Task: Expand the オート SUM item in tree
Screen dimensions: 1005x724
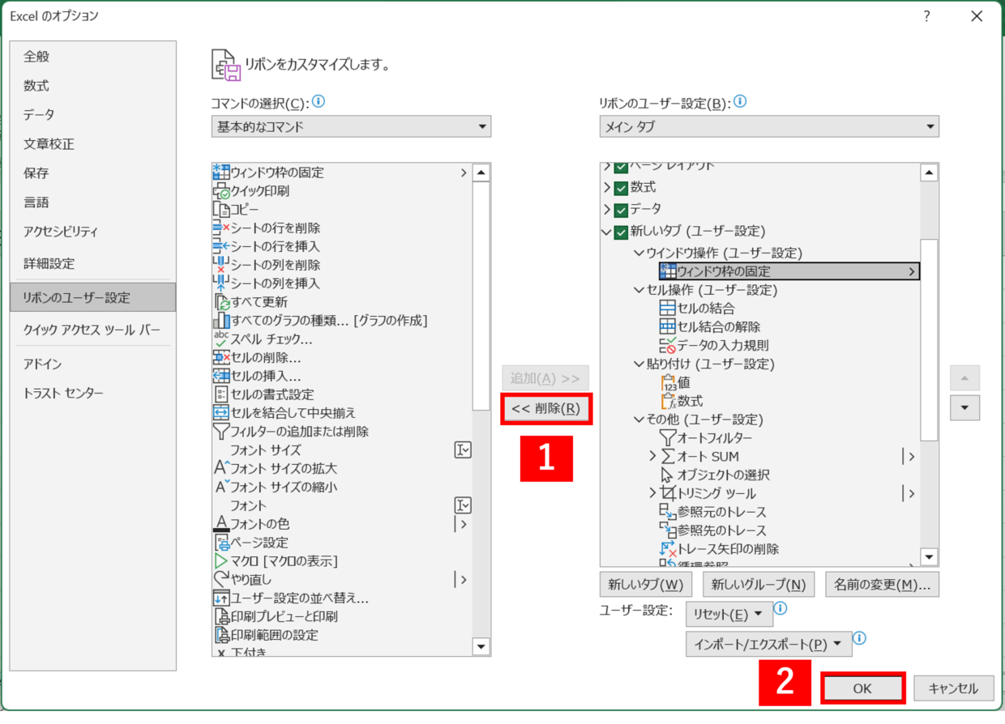Action: click(x=653, y=457)
